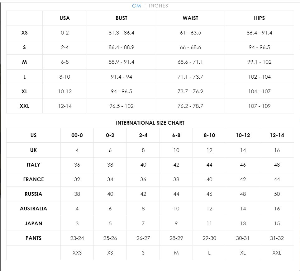Click the M size bust value 88.9 - 91.4
Screen dimensions: 300x271
pyautogui.click(x=121, y=62)
